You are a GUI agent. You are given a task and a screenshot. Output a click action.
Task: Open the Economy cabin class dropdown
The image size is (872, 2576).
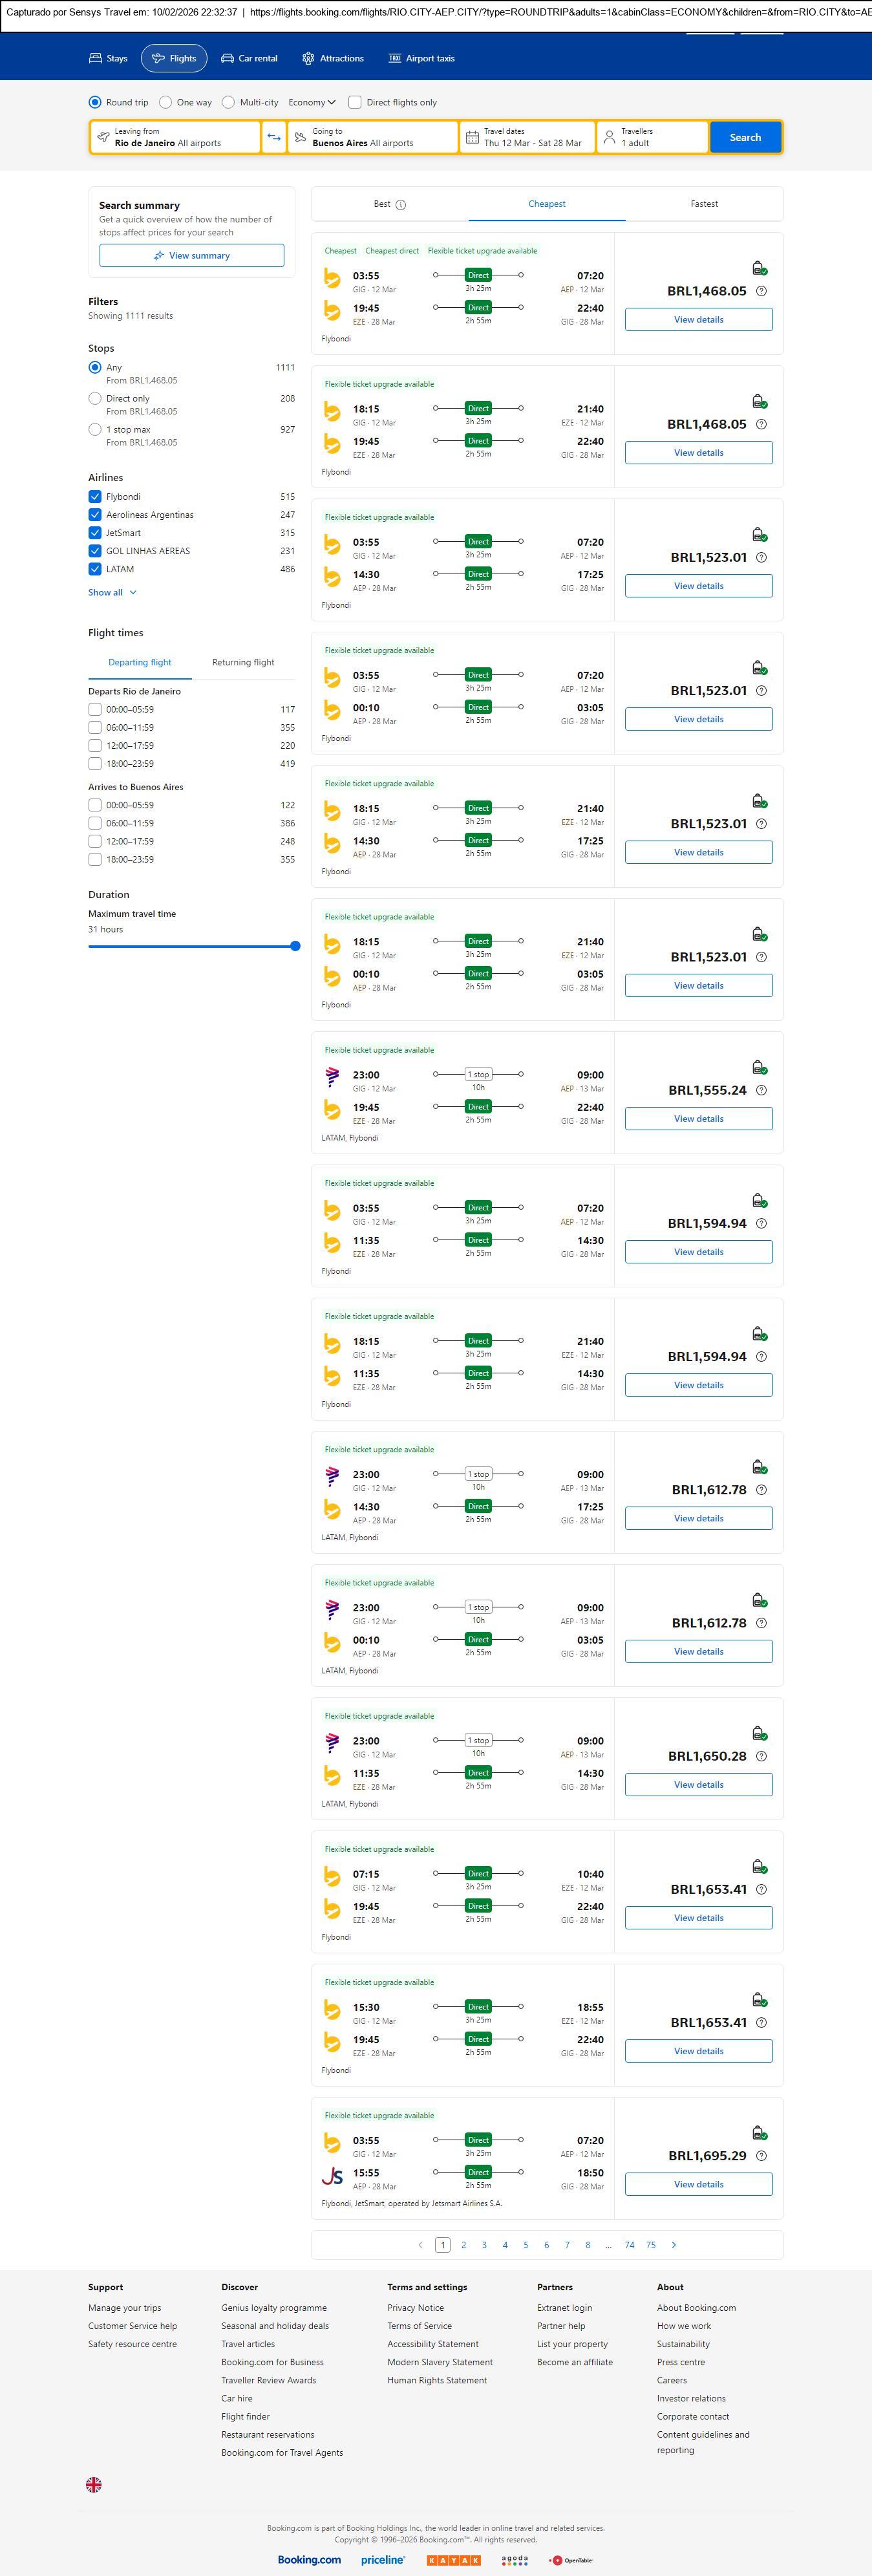(x=312, y=102)
